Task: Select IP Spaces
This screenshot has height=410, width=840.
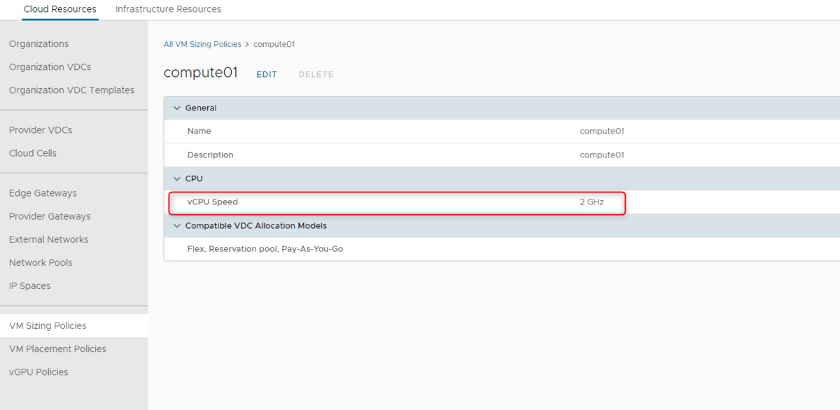Action: click(x=29, y=285)
